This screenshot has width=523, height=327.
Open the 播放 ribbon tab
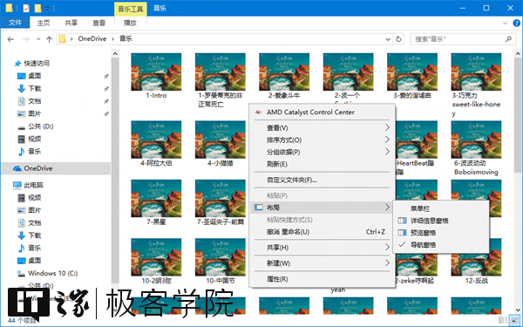pos(130,23)
